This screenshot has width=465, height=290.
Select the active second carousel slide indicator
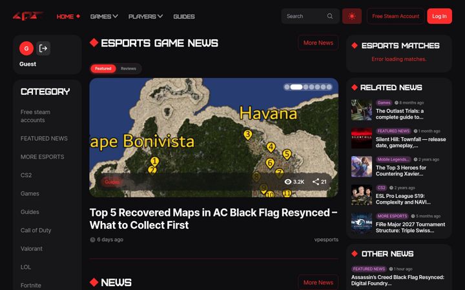click(296, 87)
